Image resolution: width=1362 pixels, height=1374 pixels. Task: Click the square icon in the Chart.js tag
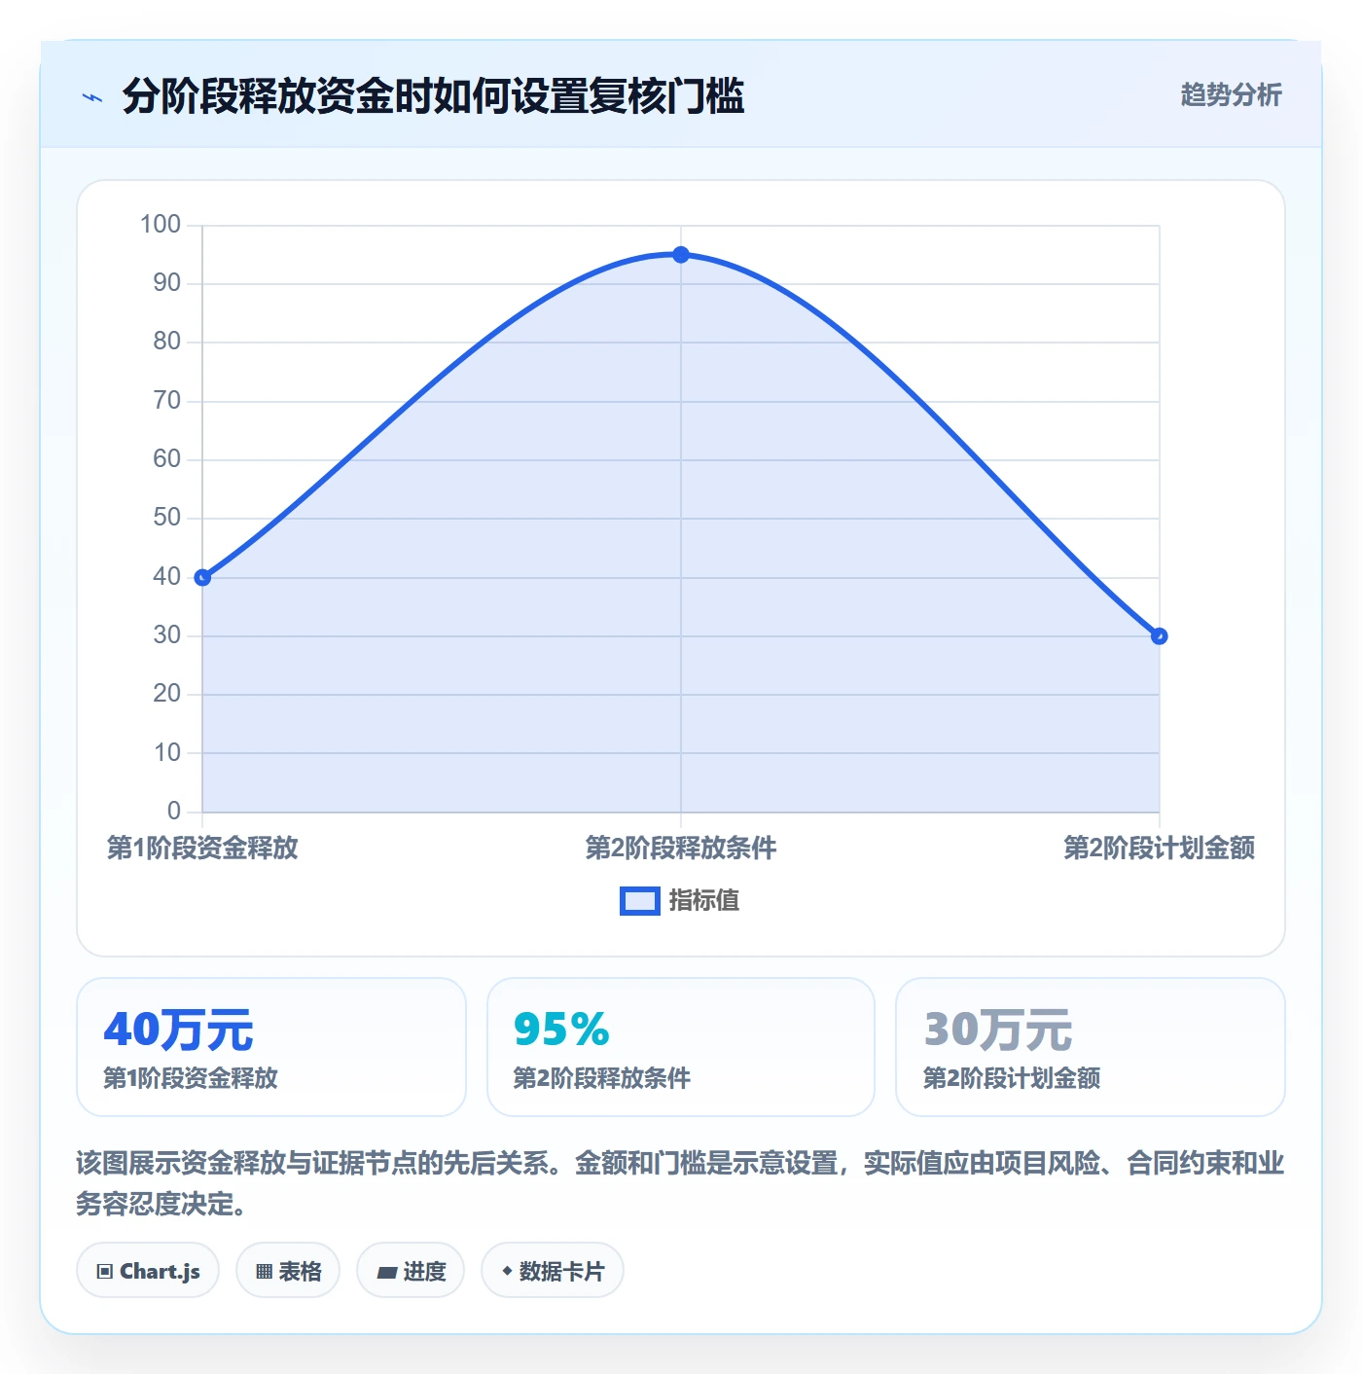(105, 1272)
